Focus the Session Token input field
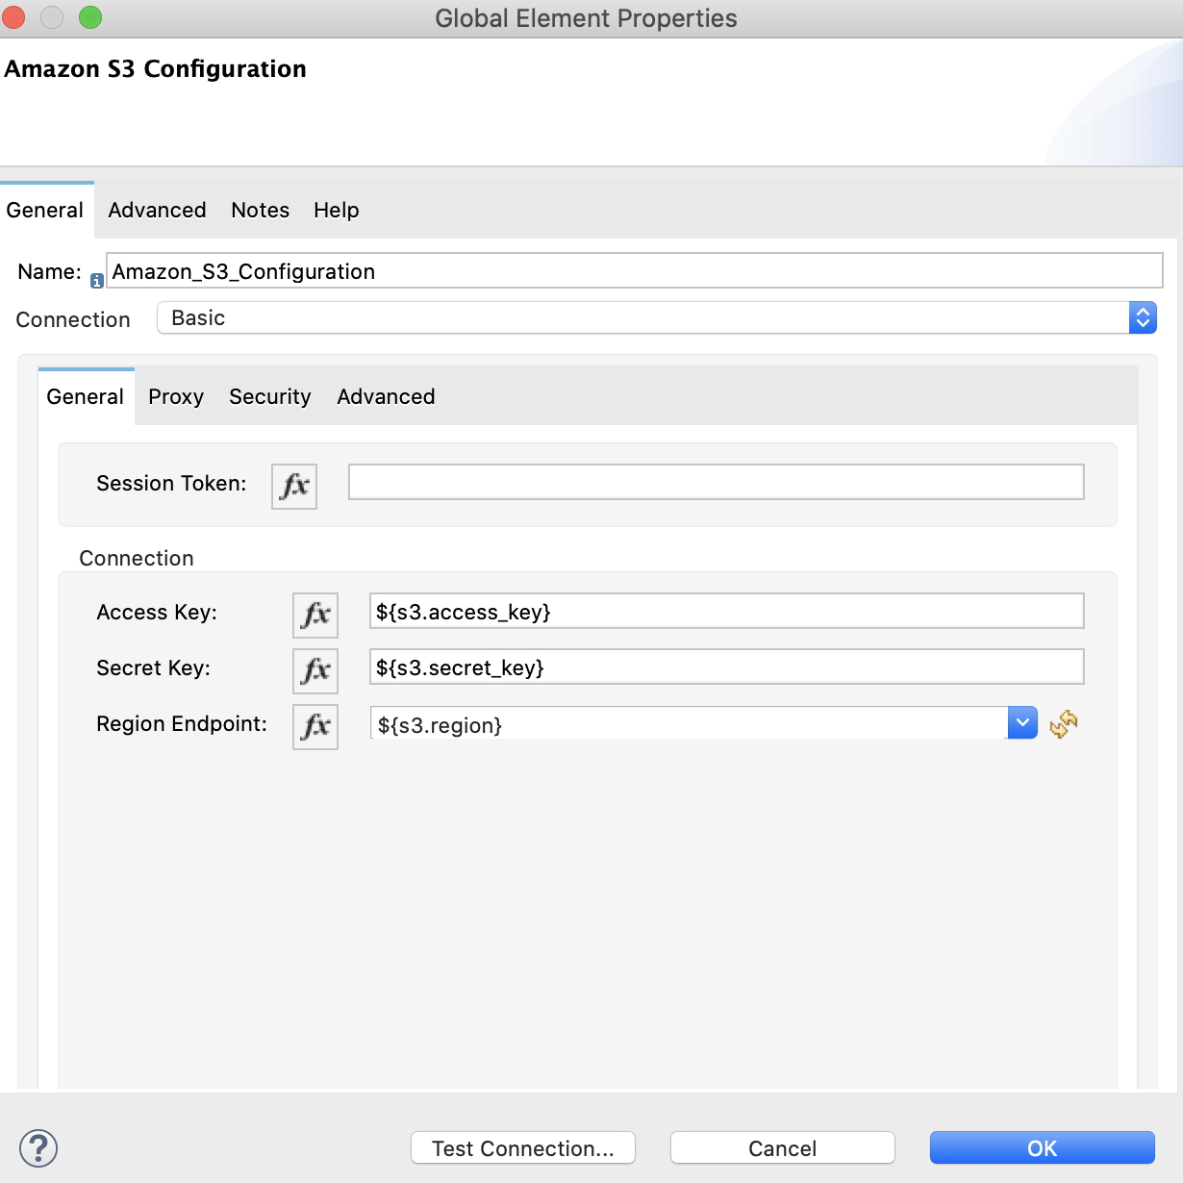1183x1183 pixels. (x=717, y=482)
